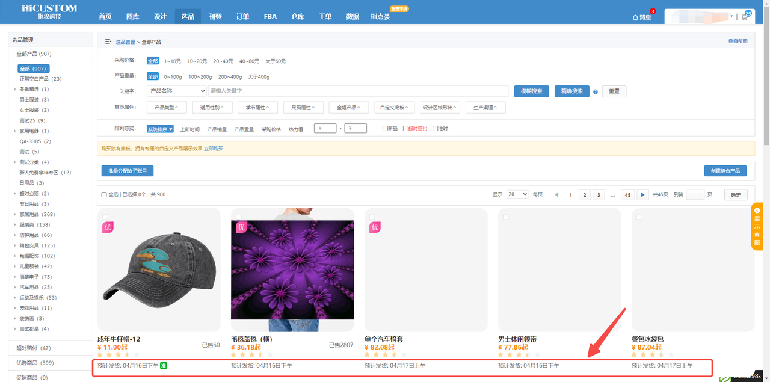770x382 pixels.
Task: Collapse sidebar using menu icon beside 选品管理
Action: (x=108, y=42)
